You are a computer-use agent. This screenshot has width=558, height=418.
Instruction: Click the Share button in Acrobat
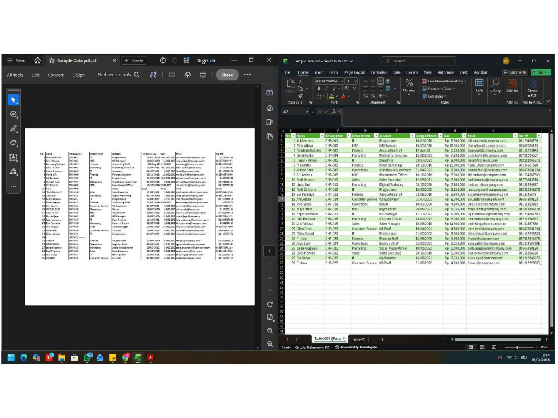227,75
